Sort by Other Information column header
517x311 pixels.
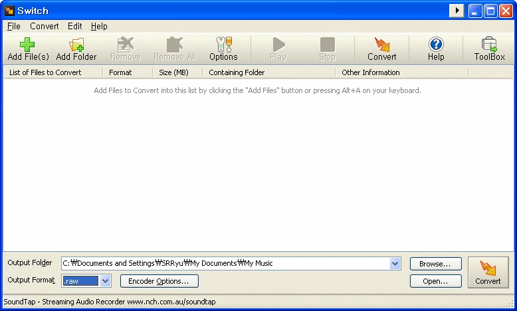point(401,72)
